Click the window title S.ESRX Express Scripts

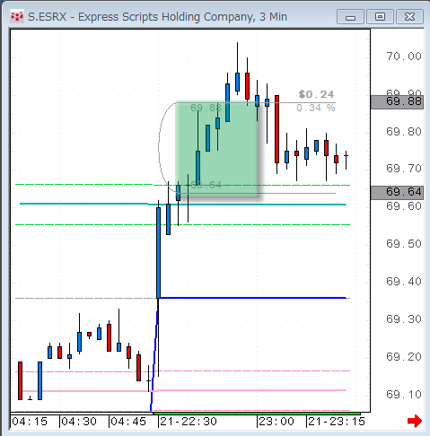tap(157, 17)
